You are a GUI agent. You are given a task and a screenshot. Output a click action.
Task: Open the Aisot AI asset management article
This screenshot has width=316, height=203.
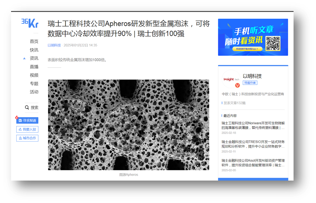[x=253, y=163]
